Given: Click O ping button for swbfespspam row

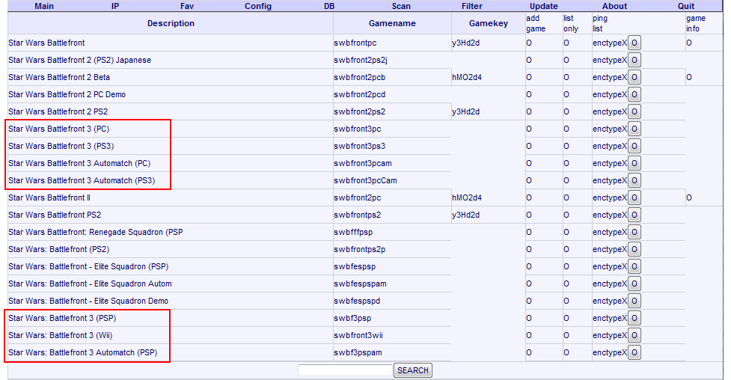Looking at the screenshot, I should [x=634, y=284].
